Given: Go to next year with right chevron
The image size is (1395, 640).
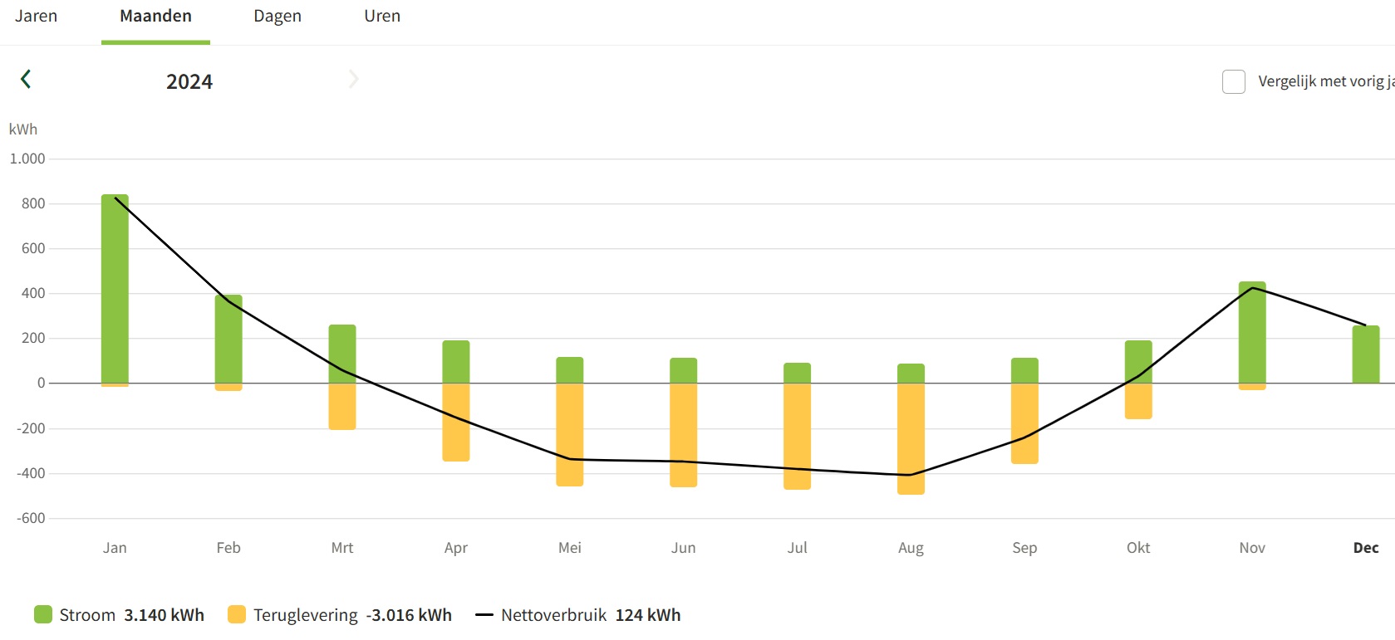Looking at the screenshot, I should click(354, 79).
